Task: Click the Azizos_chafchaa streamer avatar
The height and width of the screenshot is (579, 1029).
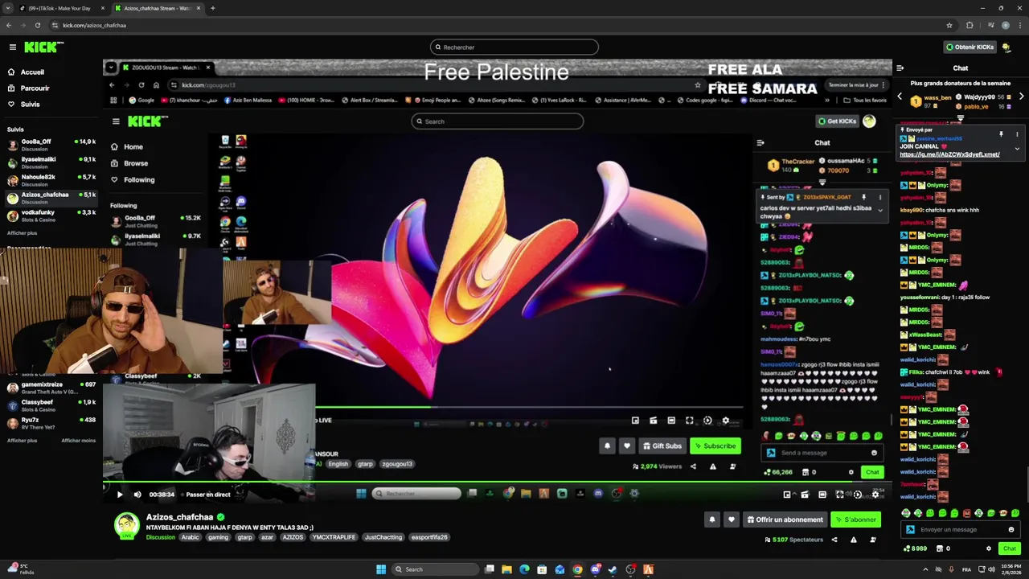Action: 126,525
